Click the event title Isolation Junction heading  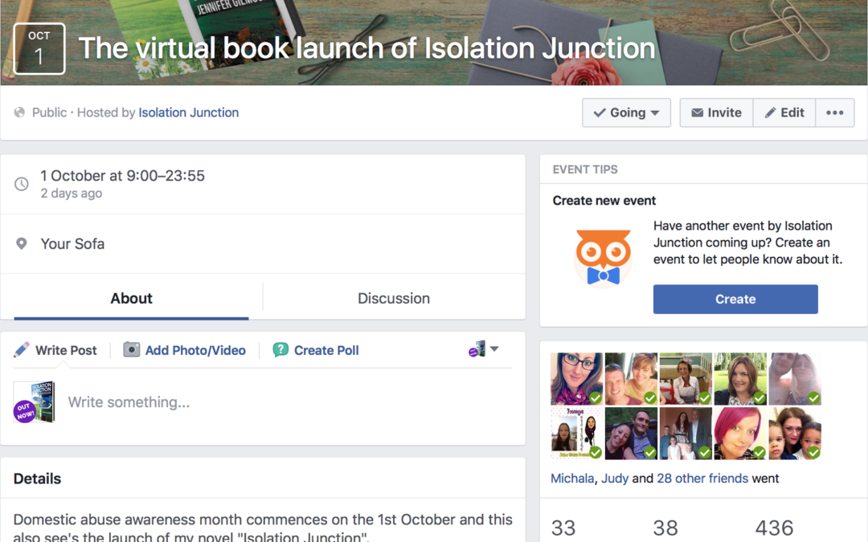tap(367, 48)
